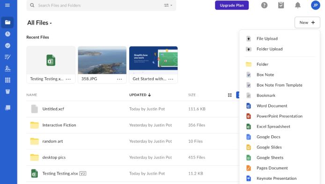This screenshot has height=184, width=325.
Task: Click the desktop pics folder icon
Action: click(x=34, y=157)
